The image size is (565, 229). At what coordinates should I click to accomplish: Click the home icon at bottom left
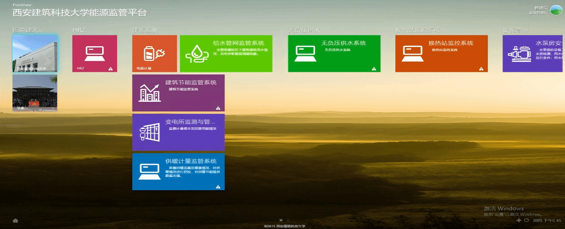point(15,220)
